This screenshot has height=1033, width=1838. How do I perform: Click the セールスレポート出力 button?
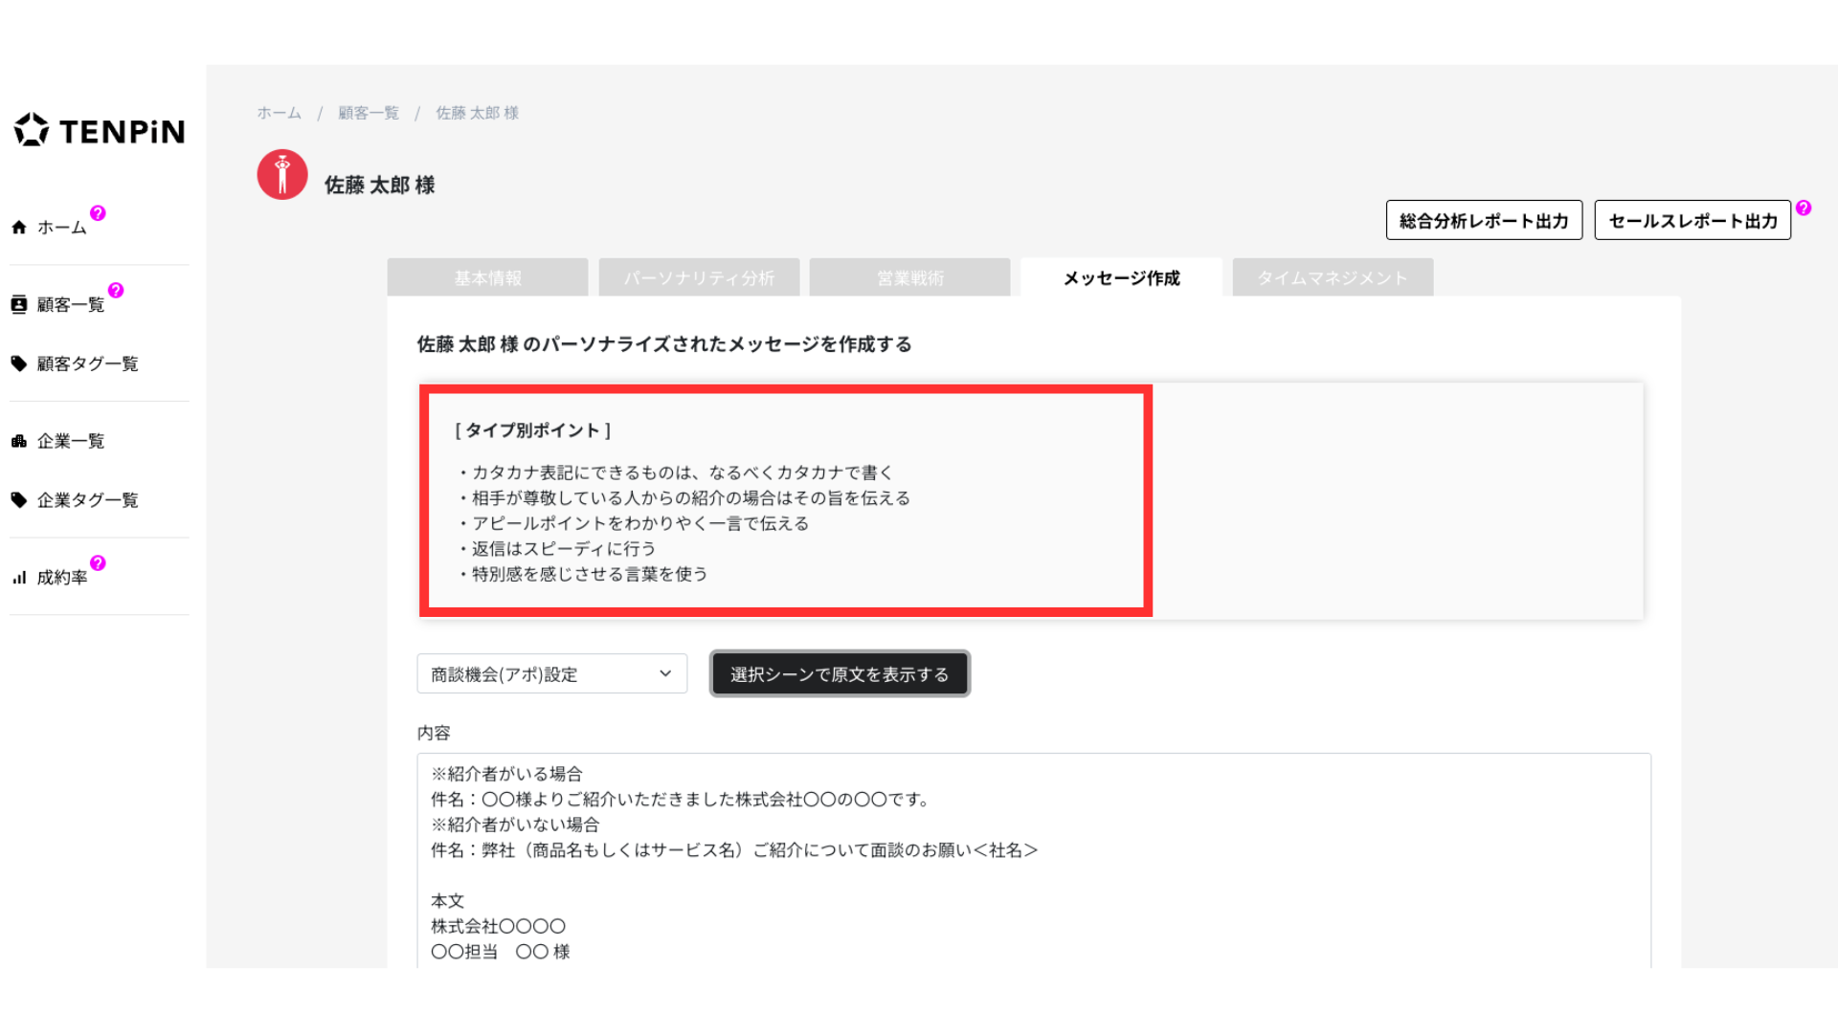(x=1692, y=221)
